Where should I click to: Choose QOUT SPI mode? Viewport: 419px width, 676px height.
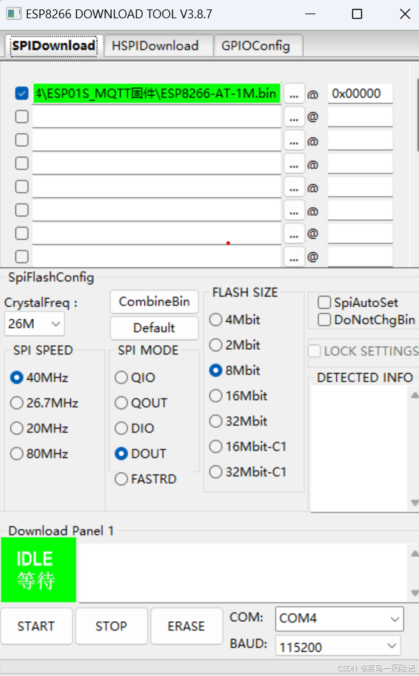[x=141, y=403]
